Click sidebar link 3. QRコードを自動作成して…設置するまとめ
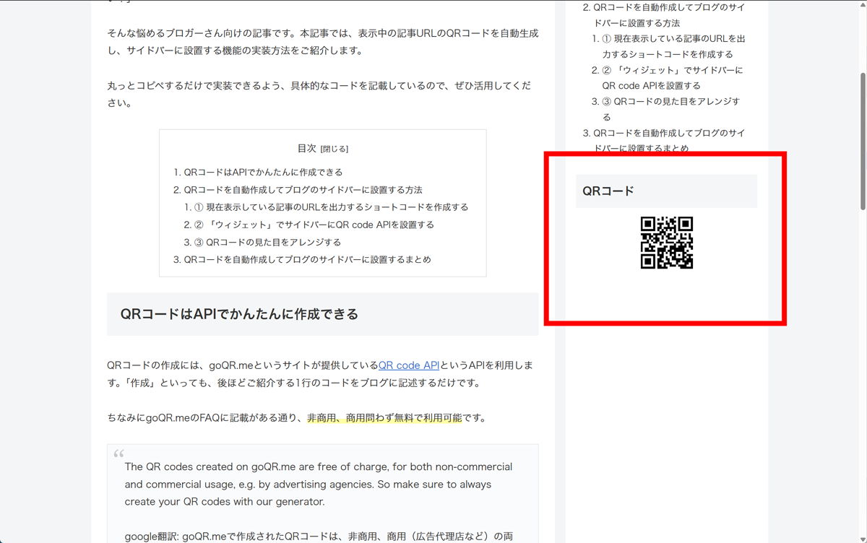Screen dimensions: 867x543 pyautogui.click(x=669, y=140)
